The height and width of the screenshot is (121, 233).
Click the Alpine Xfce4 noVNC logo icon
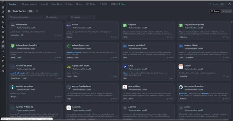[68, 67]
